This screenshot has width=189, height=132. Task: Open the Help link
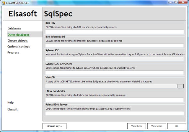(x=11, y=103)
